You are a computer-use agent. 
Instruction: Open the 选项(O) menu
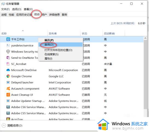tap(17, 9)
